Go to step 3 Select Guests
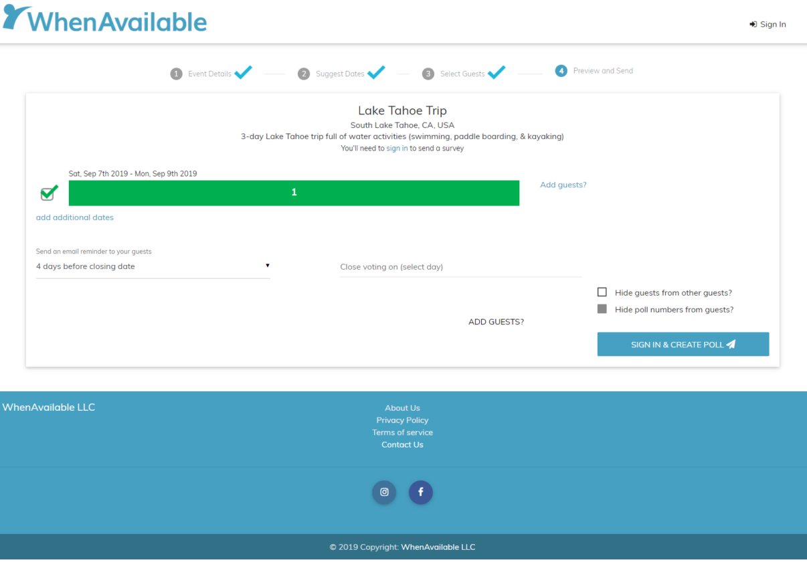807x562 pixels. [463, 73]
